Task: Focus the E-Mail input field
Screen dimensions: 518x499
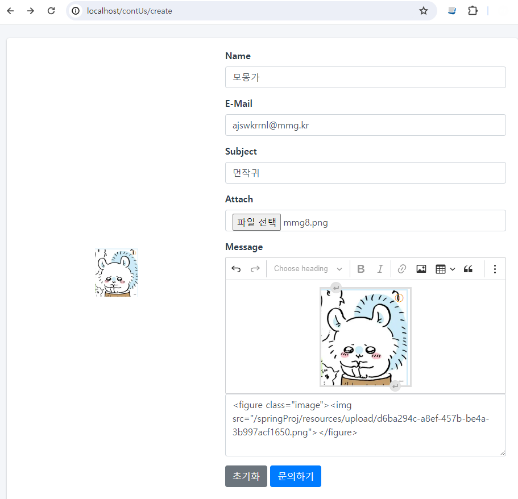Action: 366,125
